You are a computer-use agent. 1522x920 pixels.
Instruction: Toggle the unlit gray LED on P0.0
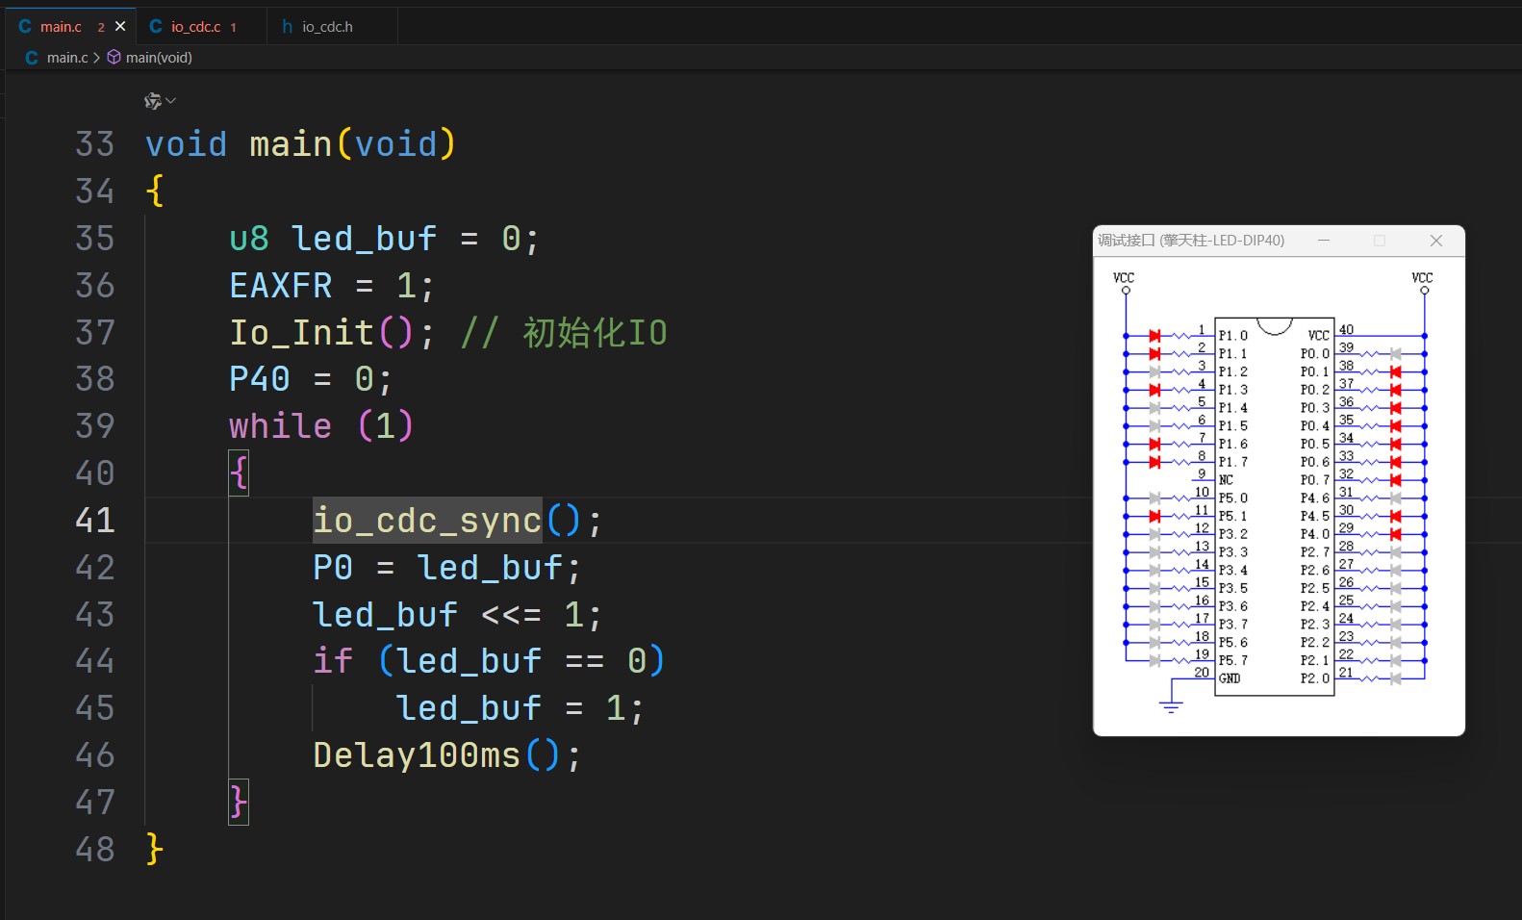(1395, 354)
